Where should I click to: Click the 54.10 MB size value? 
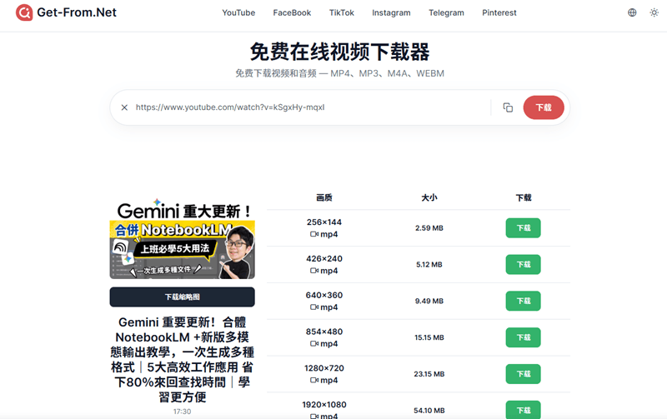coord(429,411)
